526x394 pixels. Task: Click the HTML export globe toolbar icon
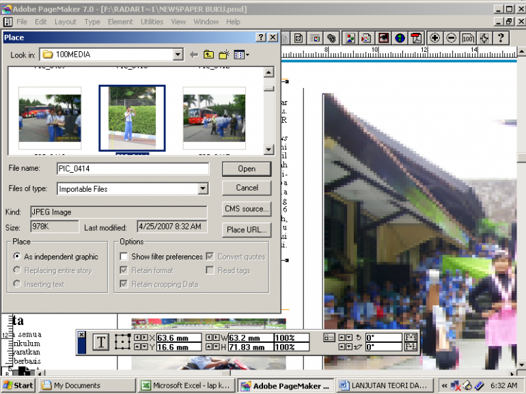tap(400, 38)
